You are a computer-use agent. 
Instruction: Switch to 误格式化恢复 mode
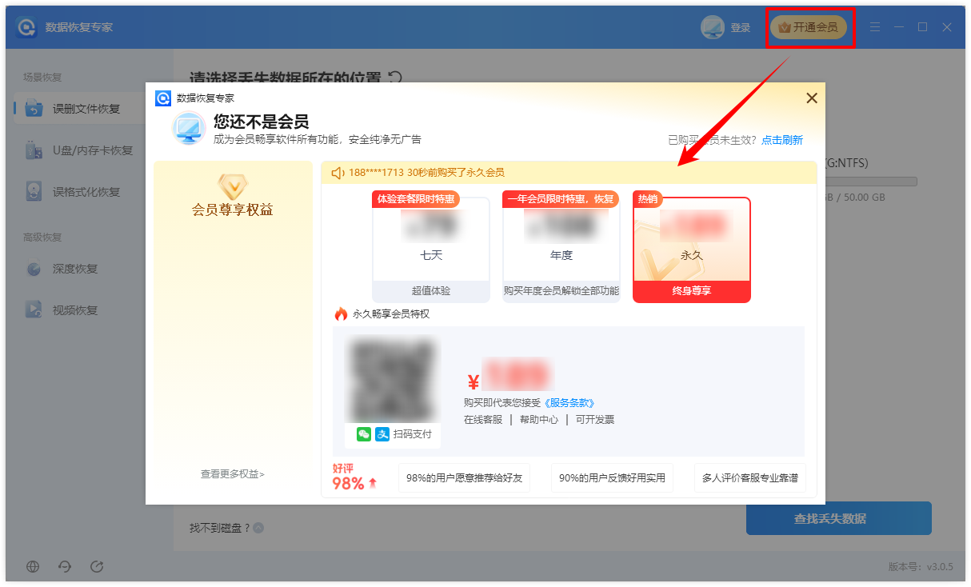[79, 192]
